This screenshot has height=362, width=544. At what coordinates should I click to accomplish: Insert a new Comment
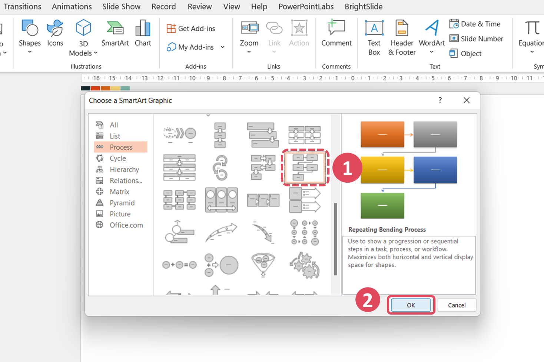[336, 33]
